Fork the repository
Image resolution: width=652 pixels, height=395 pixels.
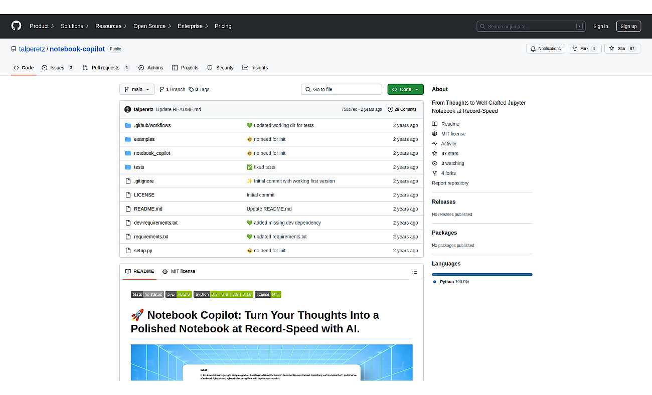pyautogui.click(x=584, y=49)
